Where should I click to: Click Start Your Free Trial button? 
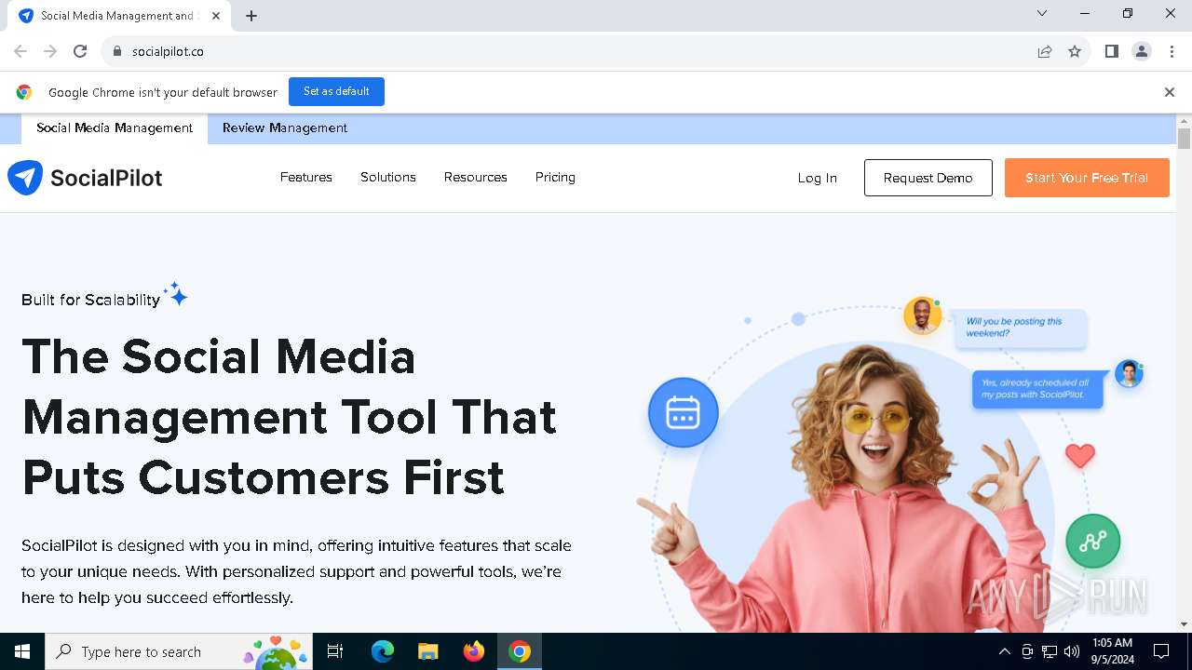click(1087, 178)
